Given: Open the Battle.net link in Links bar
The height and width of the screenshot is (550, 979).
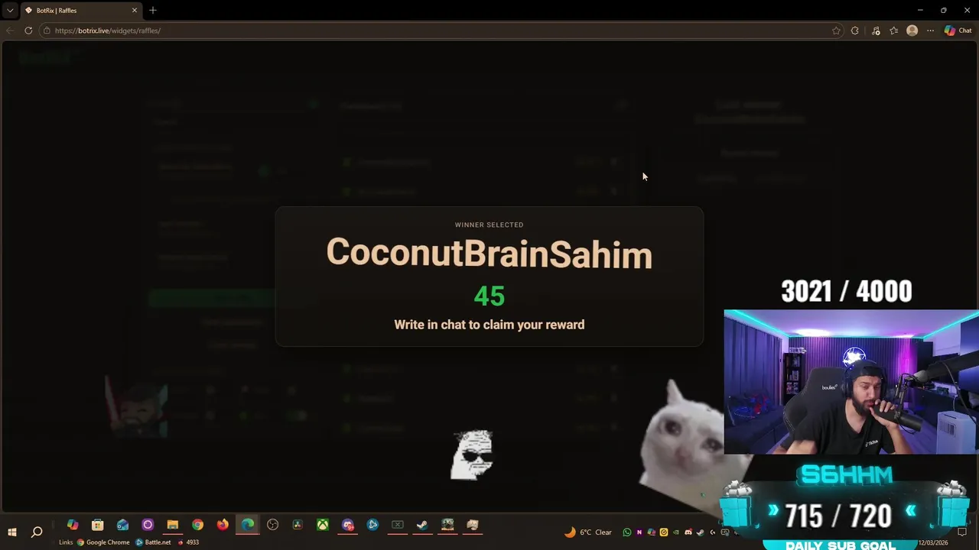Looking at the screenshot, I should point(153,542).
